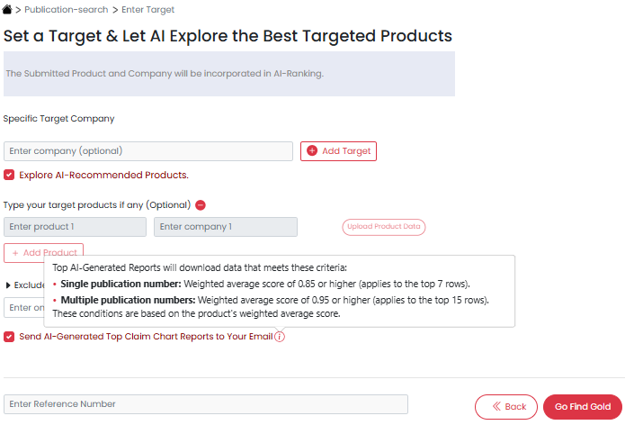This screenshot has width=625, height=425.
Task: Focus the Enter Reference Number field
Action: pyautogui.click(x=206, y=404)
